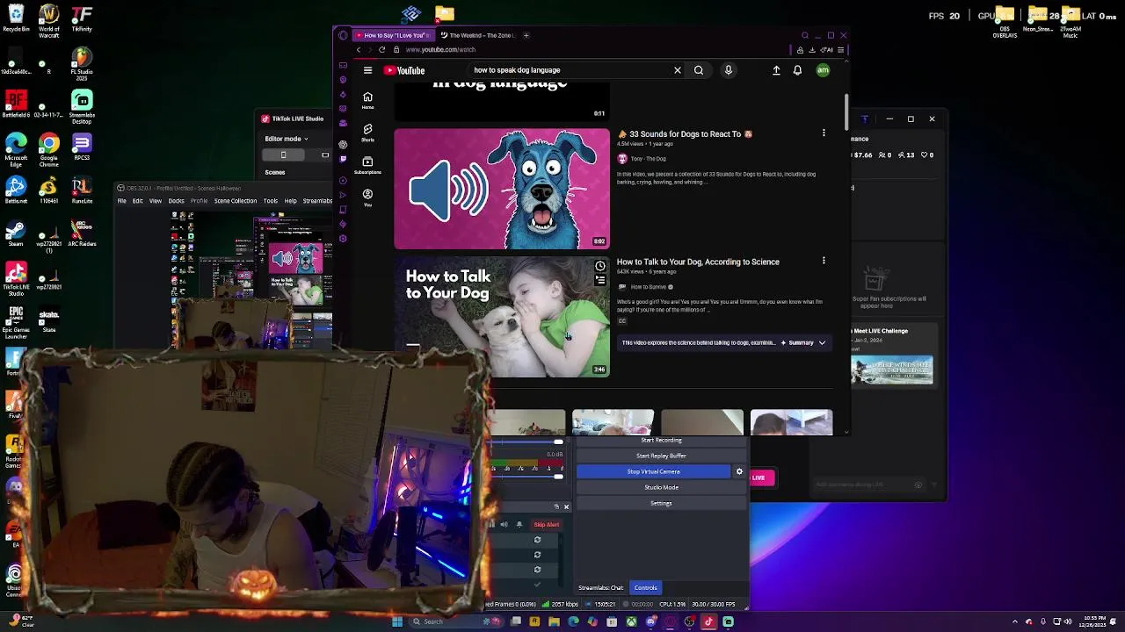Open Streamlabs Desktop shortcut
This screenshot has height=632, width=1125.
[x=82, y=107]
